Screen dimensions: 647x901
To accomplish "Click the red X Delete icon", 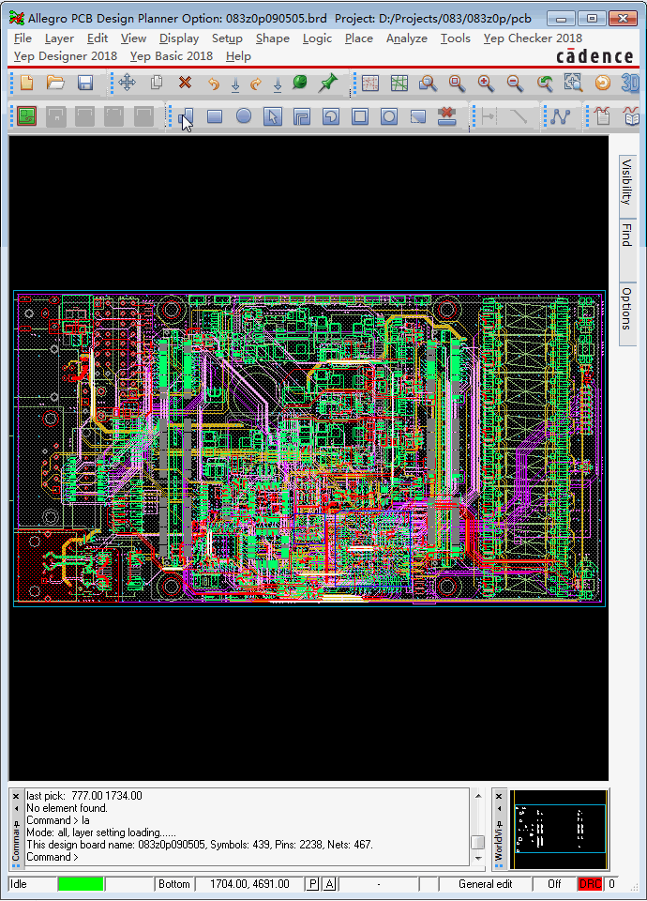I will point(185,84).
